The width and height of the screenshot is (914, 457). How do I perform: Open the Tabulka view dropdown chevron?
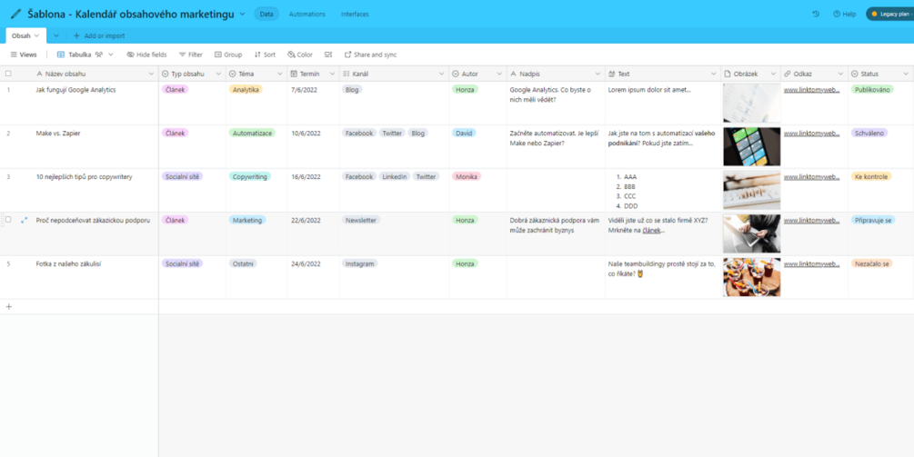point(111,55)
